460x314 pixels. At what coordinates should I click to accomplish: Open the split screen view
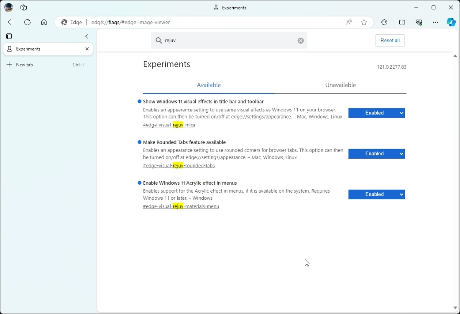[402, 22]
